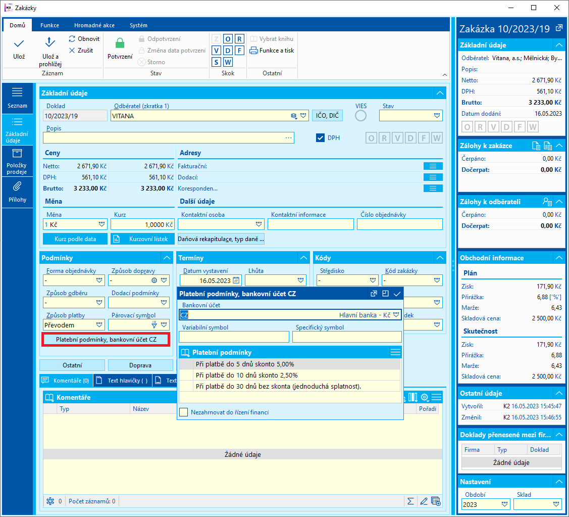569x517 pixels.
Task: Click the Ulož a prohlížej icon
Action: (x=50, y=43)
